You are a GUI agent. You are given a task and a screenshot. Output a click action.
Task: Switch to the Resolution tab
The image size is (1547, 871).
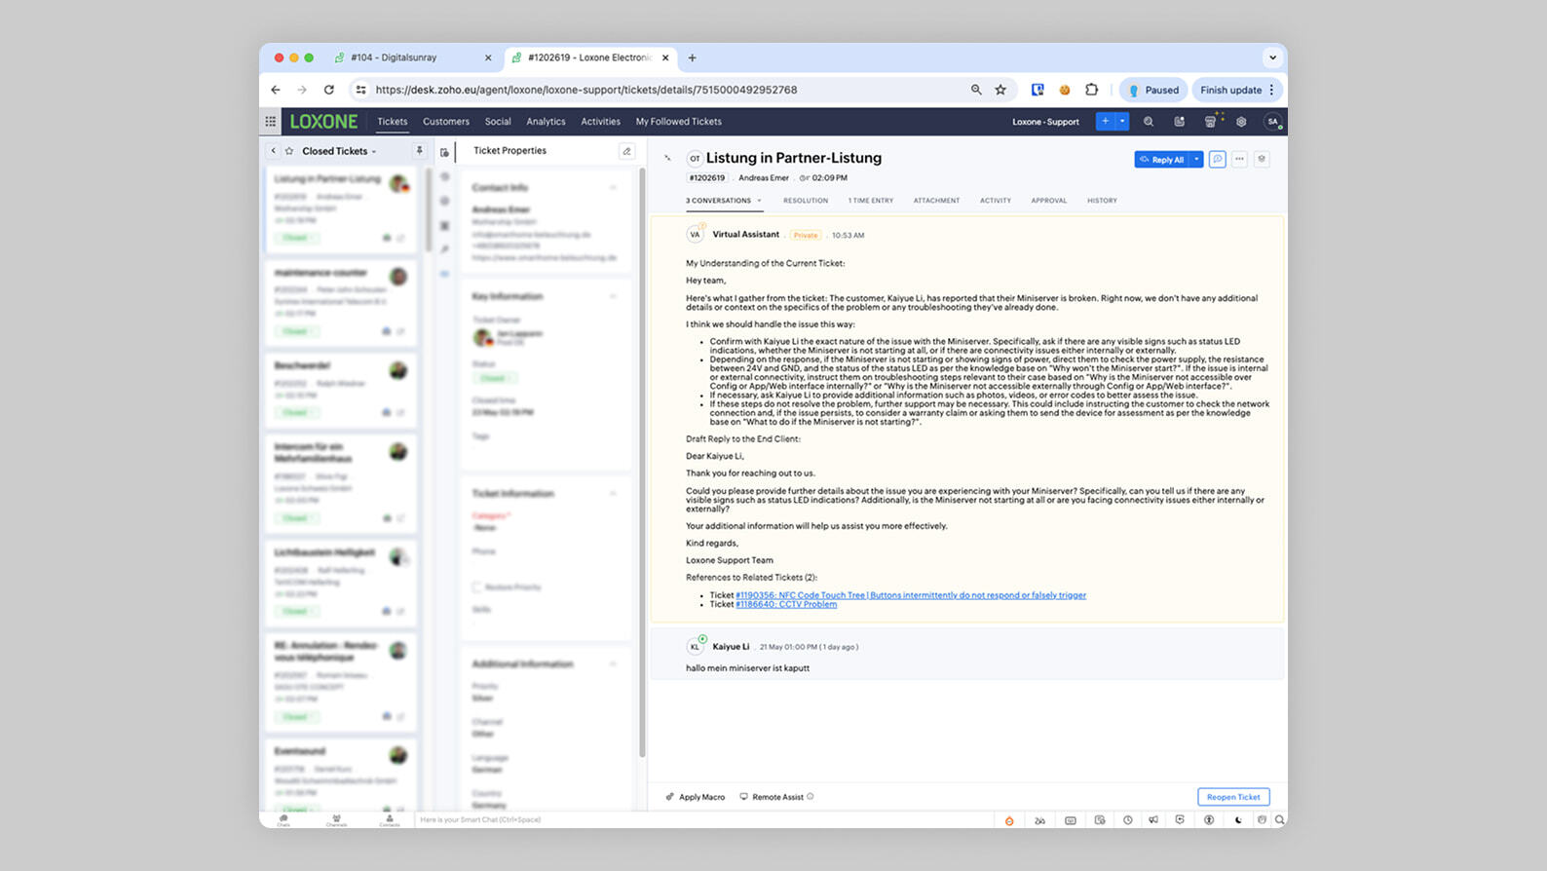point(806,201)
